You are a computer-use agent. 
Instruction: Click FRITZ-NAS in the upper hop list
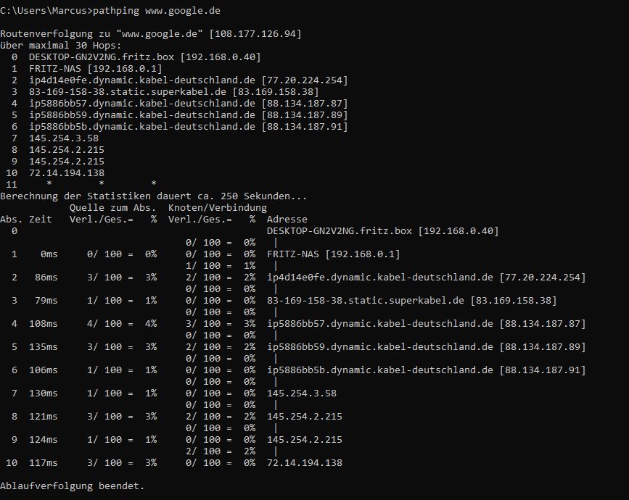coord(54,69)
